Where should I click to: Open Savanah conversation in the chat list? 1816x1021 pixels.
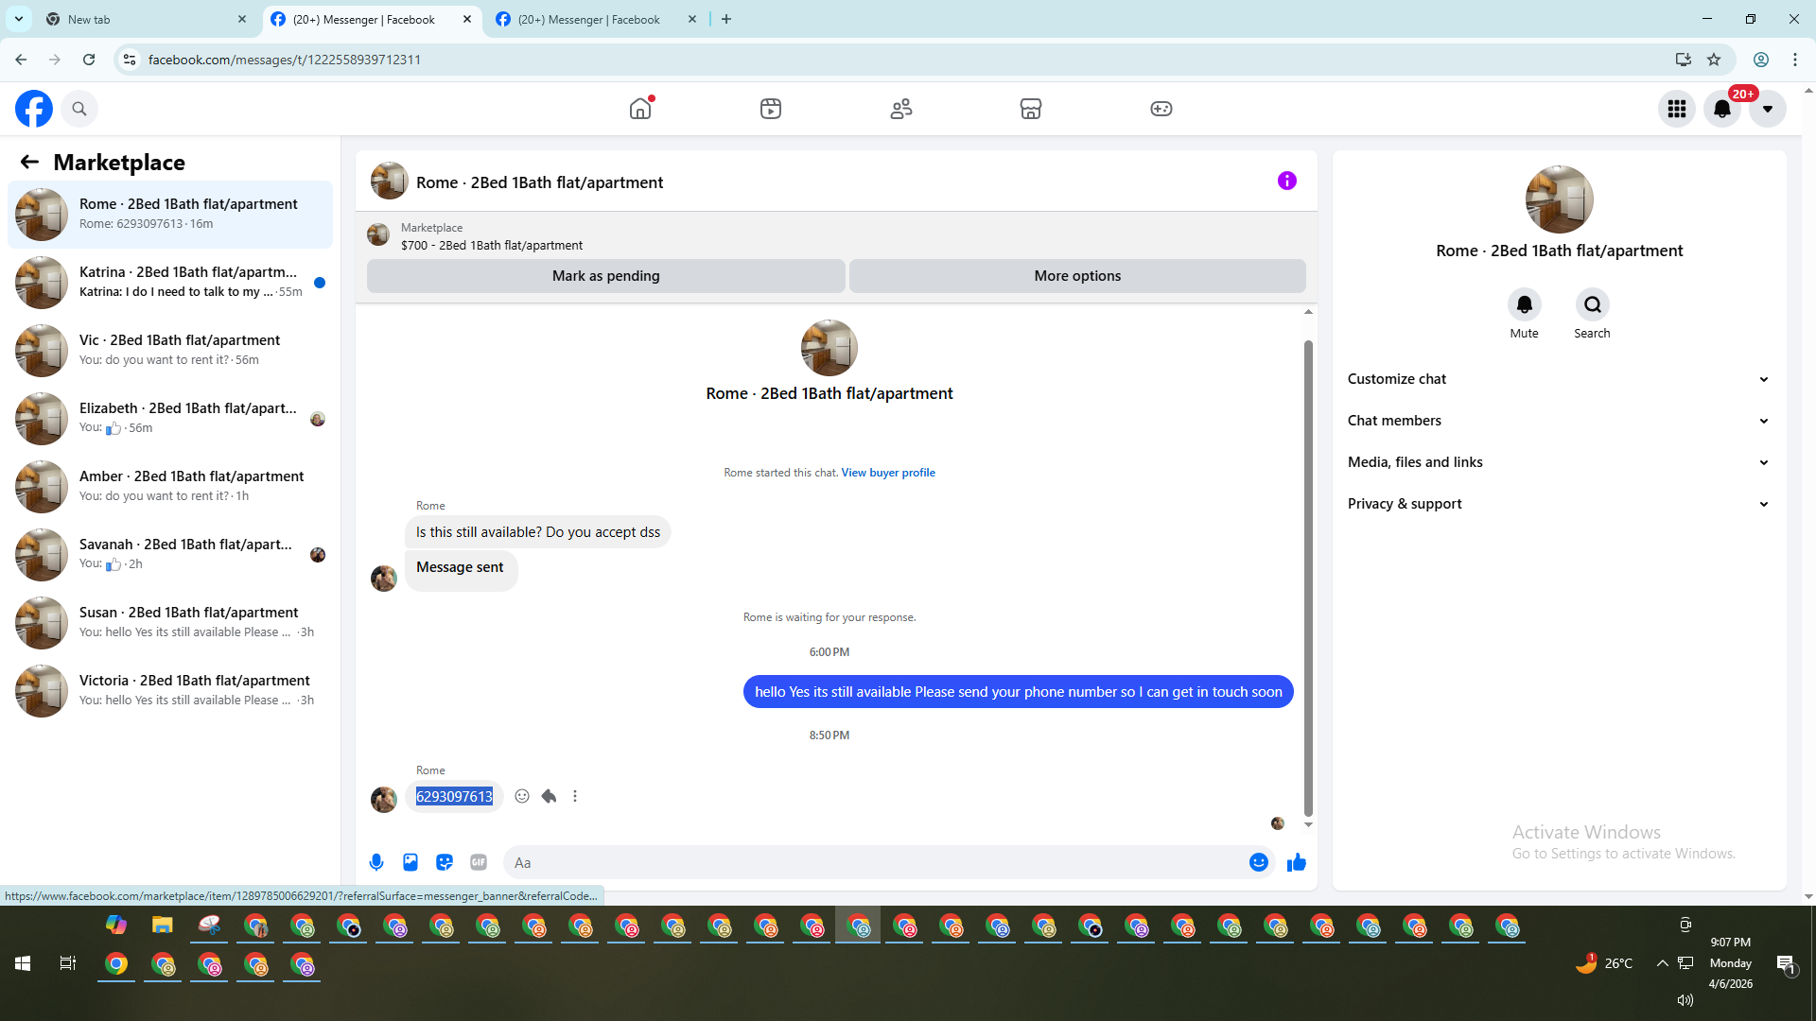point(170,555)
